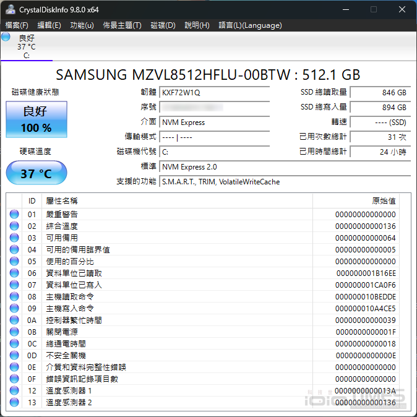Click the CrystalDiskInfo app icon in title bar
The width and height of the screenshot is (417, 417).
click(x=11, y=9)
